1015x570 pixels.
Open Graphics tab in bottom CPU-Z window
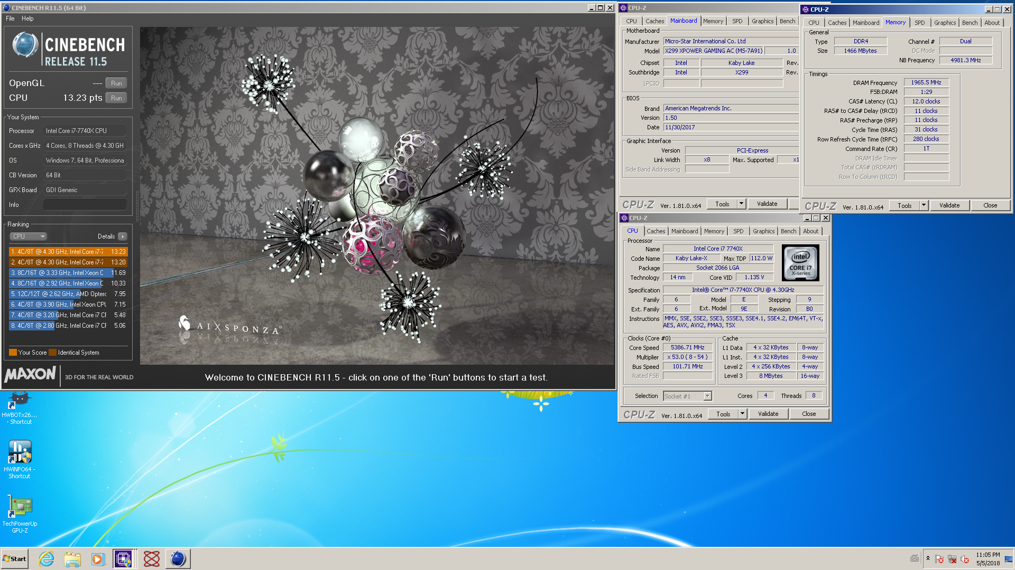(763, 231)
